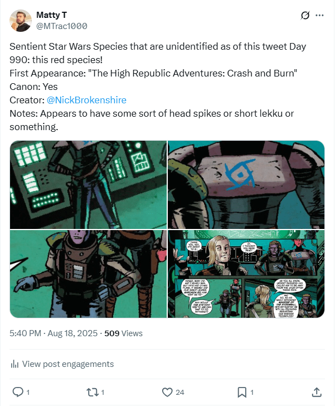The height and width of the screenshot is (406, 335).
Task: Open the bottom-left pointing hand image
Action: [88, 274]
